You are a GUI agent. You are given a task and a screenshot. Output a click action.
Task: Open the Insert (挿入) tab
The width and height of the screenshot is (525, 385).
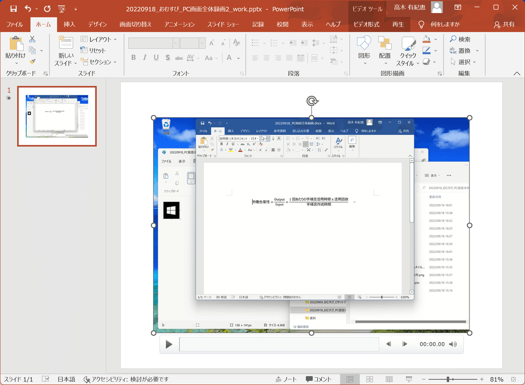[69, 24]
